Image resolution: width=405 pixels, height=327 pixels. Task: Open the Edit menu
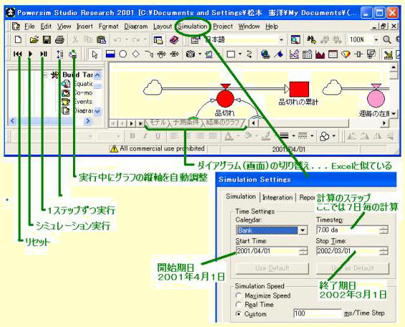click(x=46, y=26)
